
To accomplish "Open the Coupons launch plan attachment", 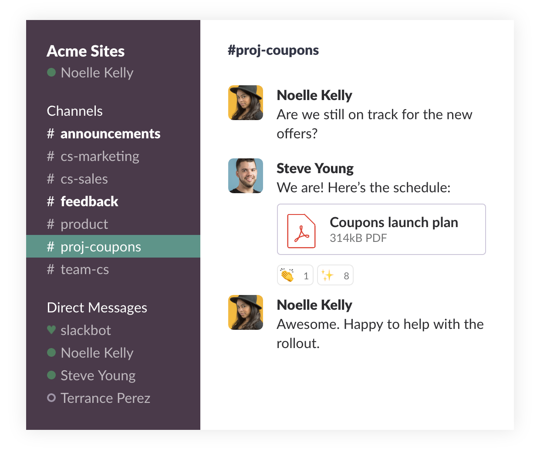I will coord(393,223).
